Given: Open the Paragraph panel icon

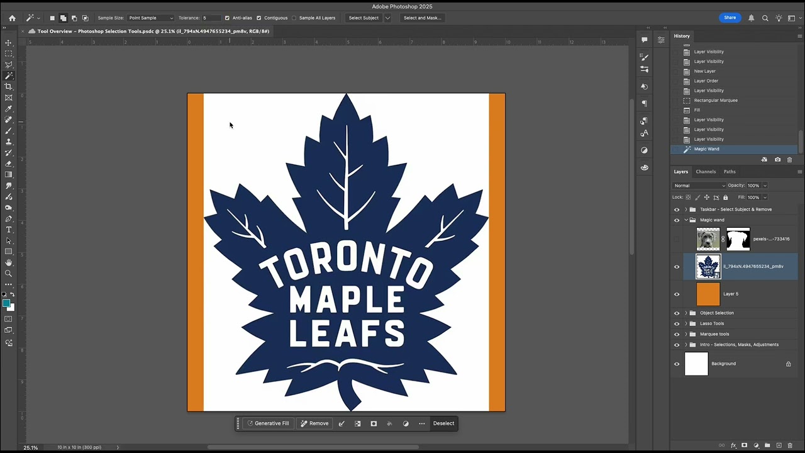Looking at the screenshot, I should [x=644, y=103].
